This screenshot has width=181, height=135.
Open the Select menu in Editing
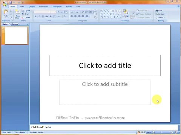(x=160, y=18)
